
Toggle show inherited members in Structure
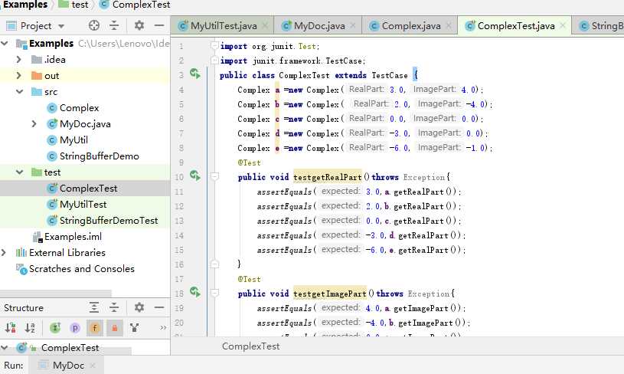pyautogui.click(x=55, y=328)
